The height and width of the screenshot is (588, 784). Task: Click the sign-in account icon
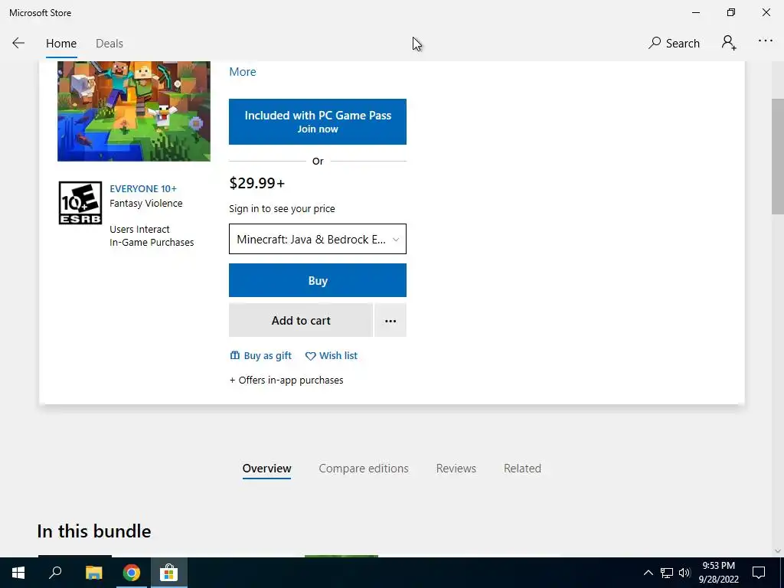pos(729,43)
